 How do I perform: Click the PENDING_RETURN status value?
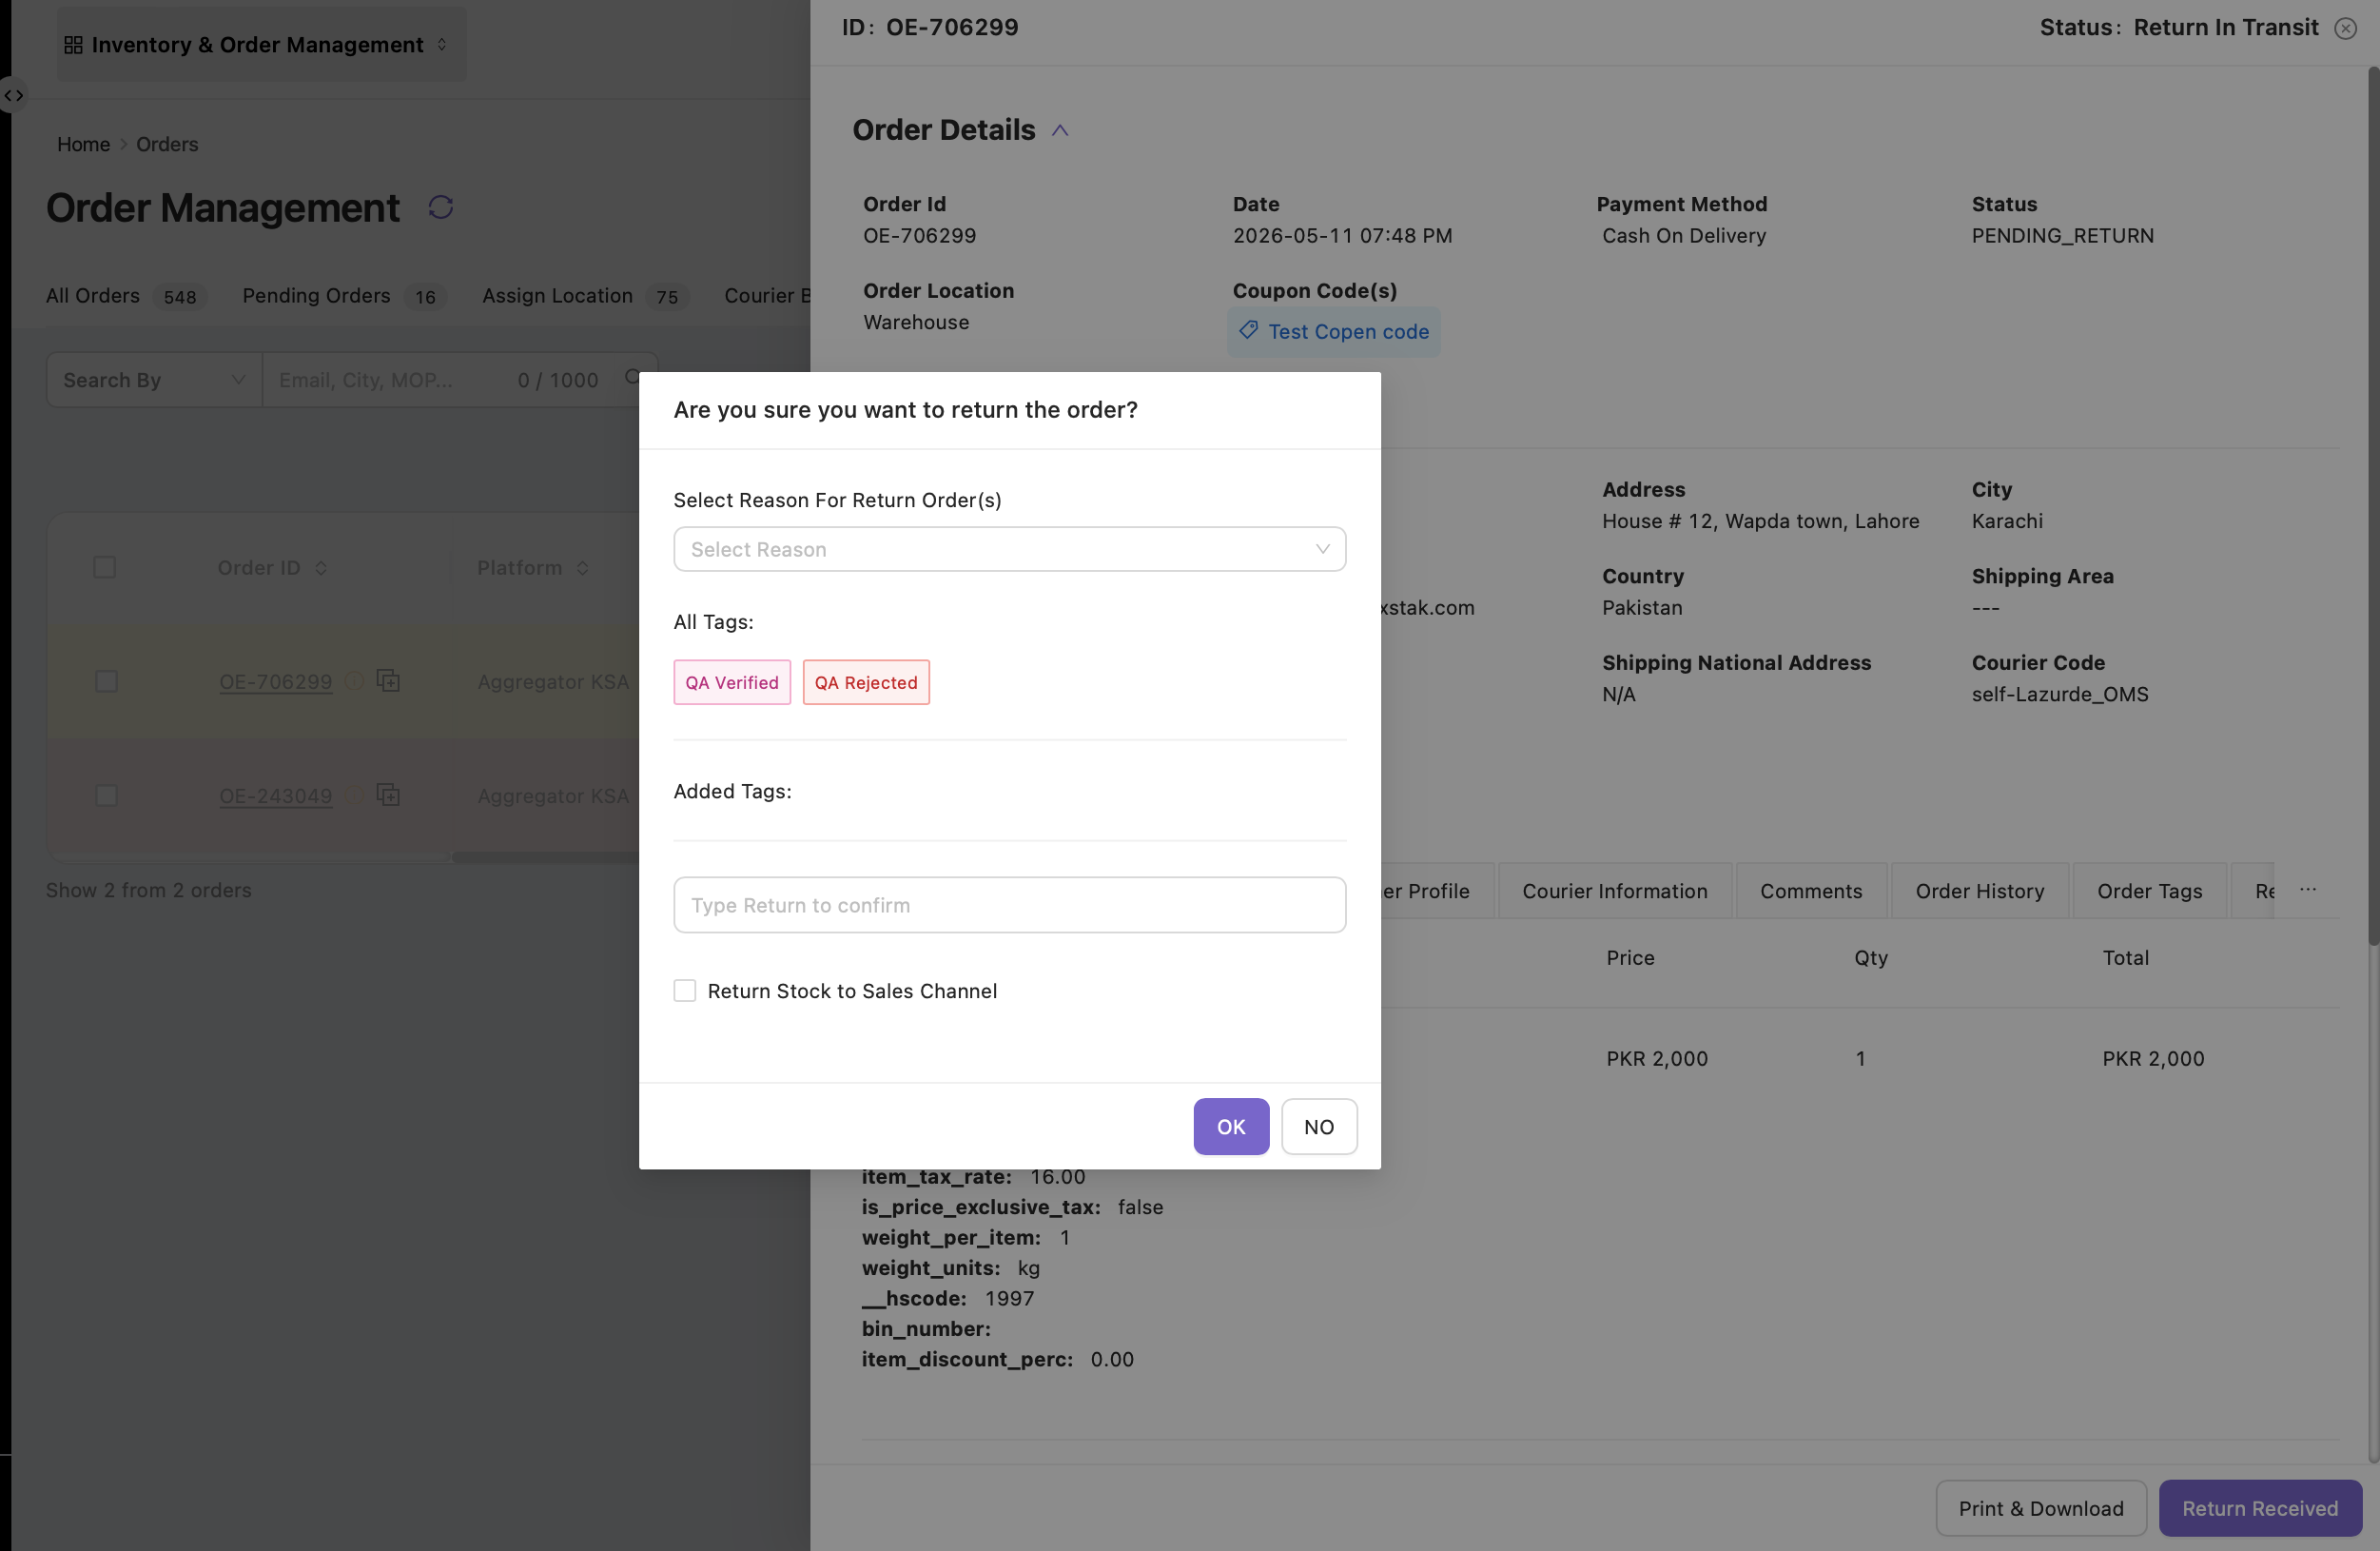point(2063,236)
